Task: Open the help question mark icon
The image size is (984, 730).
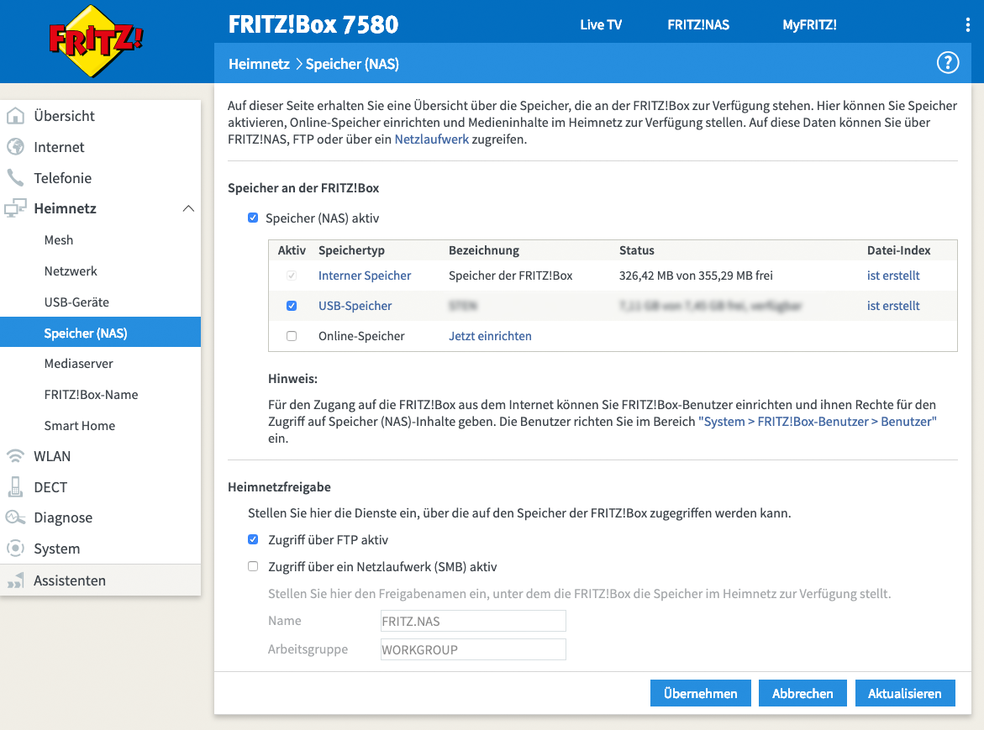Action: pyautogui.click(x=948, y=63)
